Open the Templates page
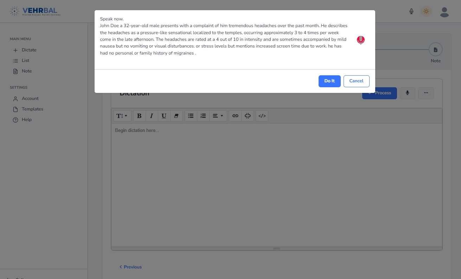 [32, 109]
